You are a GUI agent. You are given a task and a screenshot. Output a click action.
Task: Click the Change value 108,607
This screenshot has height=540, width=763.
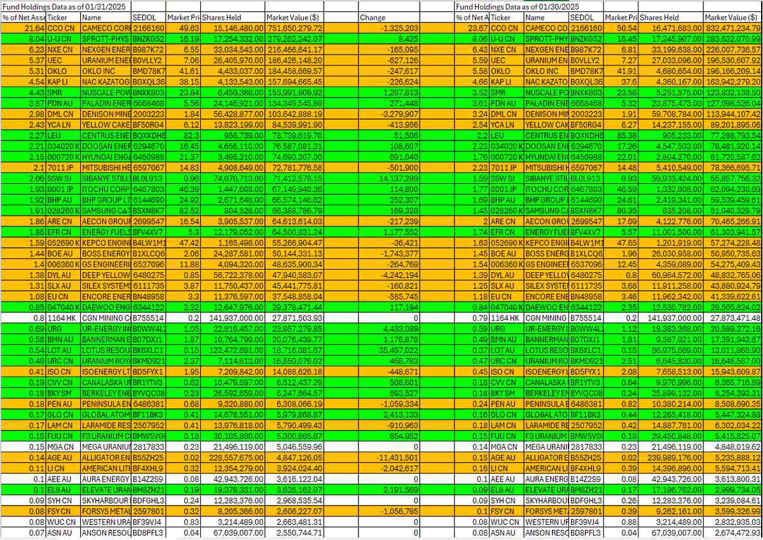point(389,146)
